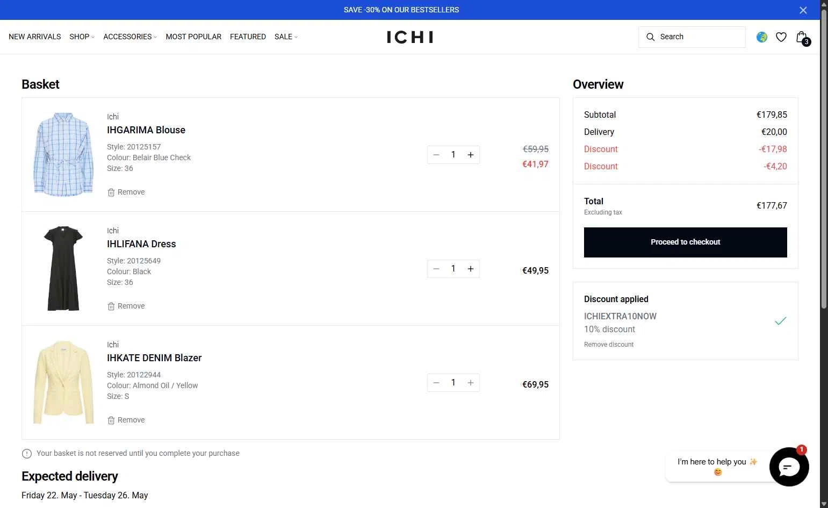Click the blazer price €69,95
Image resolution: width=828 pixels, height=508 pixels.
pos(536,384)
